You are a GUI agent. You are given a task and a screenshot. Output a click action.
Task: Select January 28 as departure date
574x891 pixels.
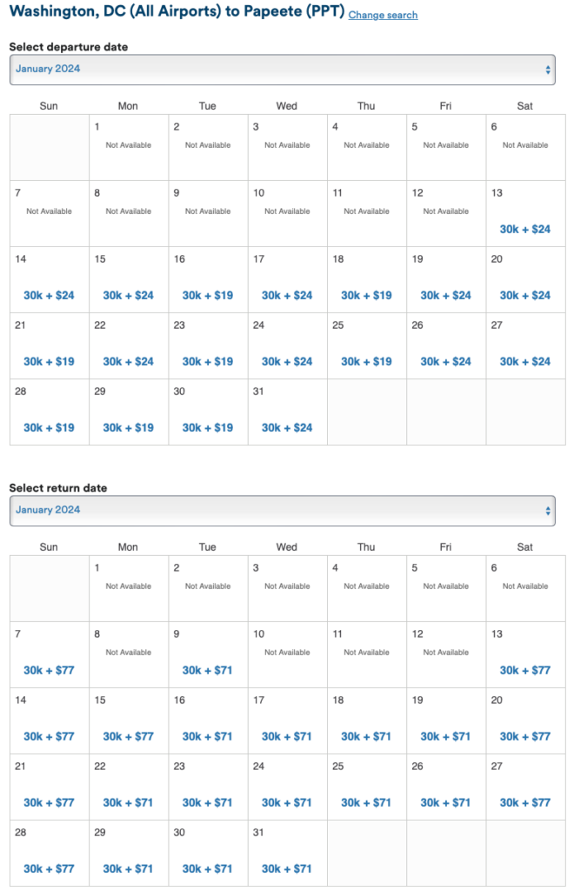[x=49, y=428]
